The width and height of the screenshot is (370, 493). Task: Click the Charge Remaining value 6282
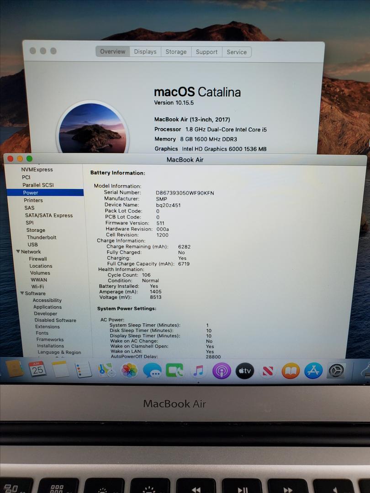tap(184, 247)
